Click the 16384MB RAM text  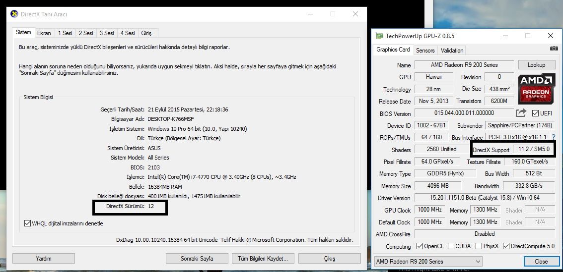coord(165,186)
